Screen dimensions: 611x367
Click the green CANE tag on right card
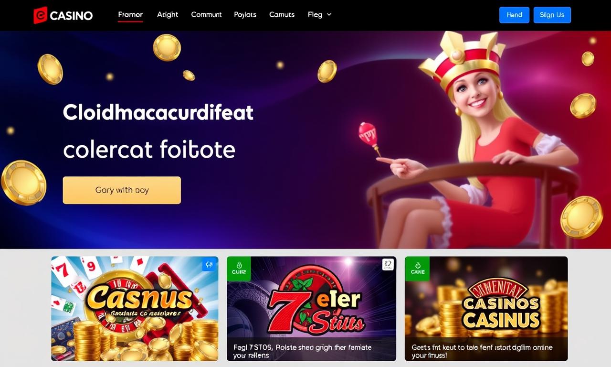417,269
